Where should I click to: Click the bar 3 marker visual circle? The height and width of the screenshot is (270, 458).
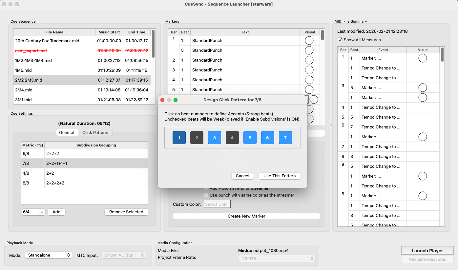[x=309, y=70]
